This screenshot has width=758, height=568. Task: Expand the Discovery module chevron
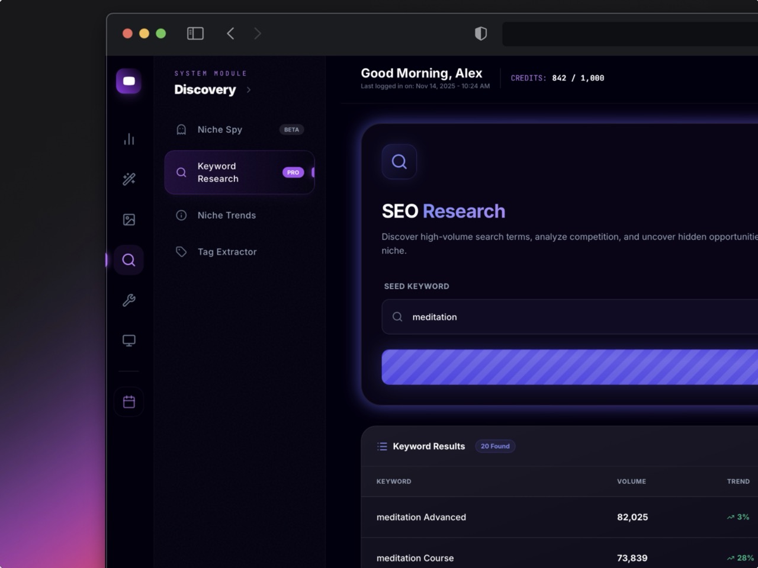click(x=249, y=90)
